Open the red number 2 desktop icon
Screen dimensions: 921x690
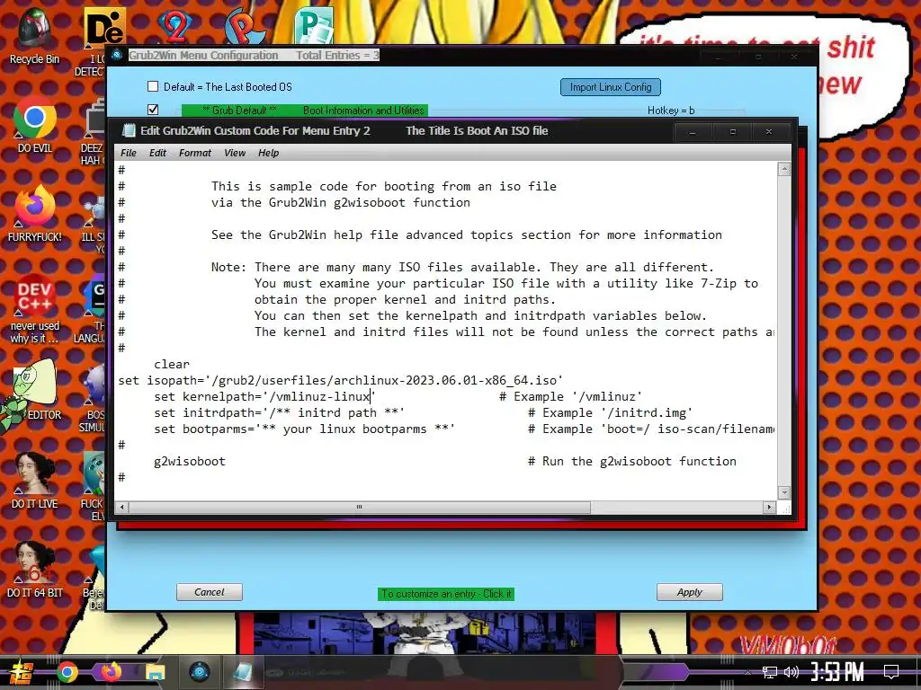point(175,27)
